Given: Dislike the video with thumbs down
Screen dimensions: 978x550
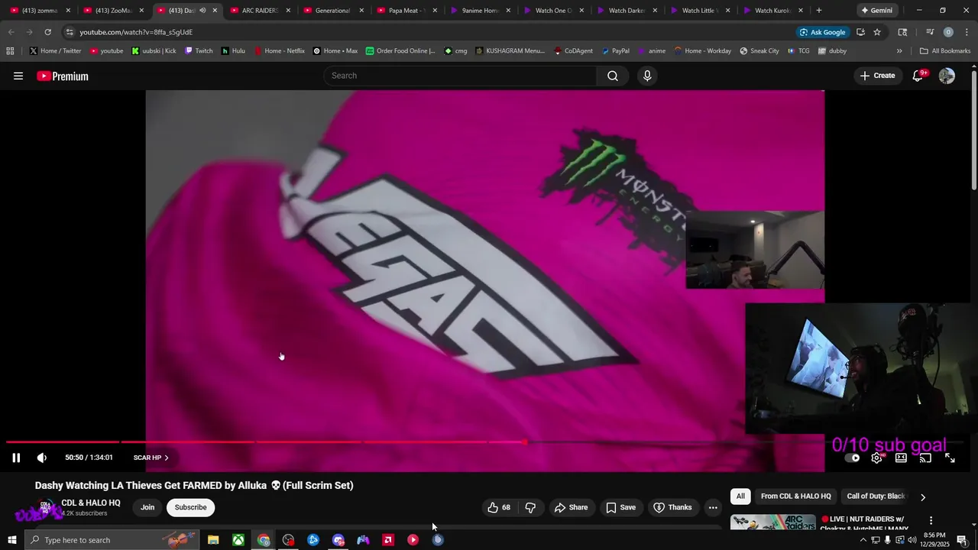Looking at the screenshot, I should (x=530, y=507).
